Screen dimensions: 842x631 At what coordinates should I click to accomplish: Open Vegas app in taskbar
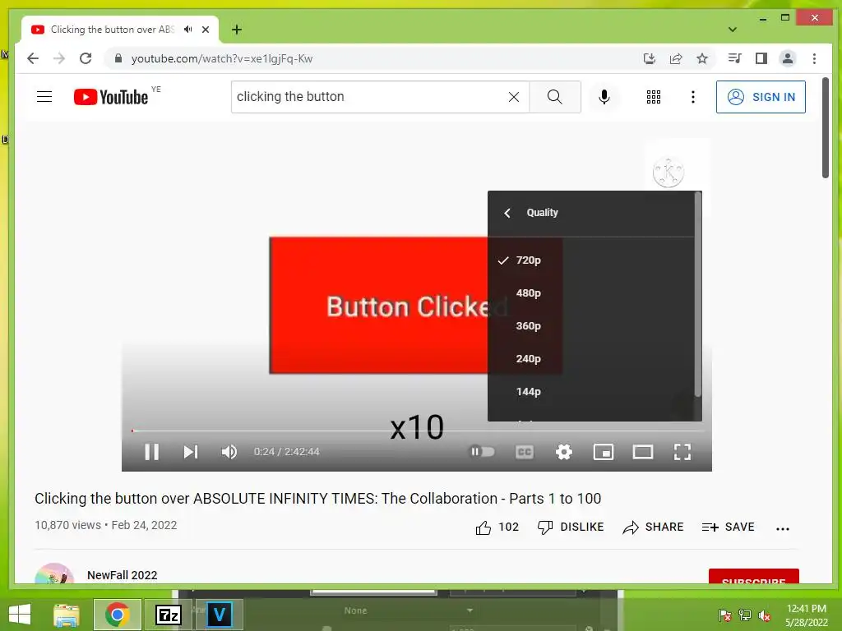point(219,615)
